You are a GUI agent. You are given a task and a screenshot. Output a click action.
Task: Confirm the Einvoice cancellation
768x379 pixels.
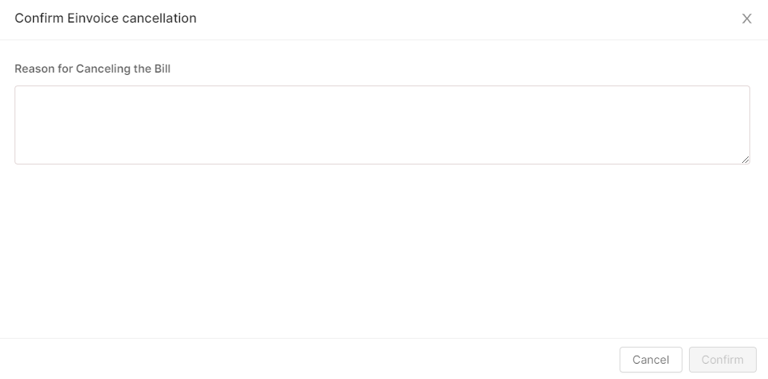[x=722, y=360]
